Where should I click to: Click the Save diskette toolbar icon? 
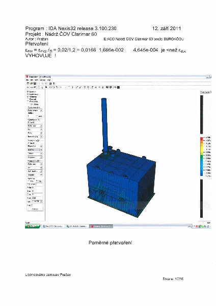coord(35,83)
